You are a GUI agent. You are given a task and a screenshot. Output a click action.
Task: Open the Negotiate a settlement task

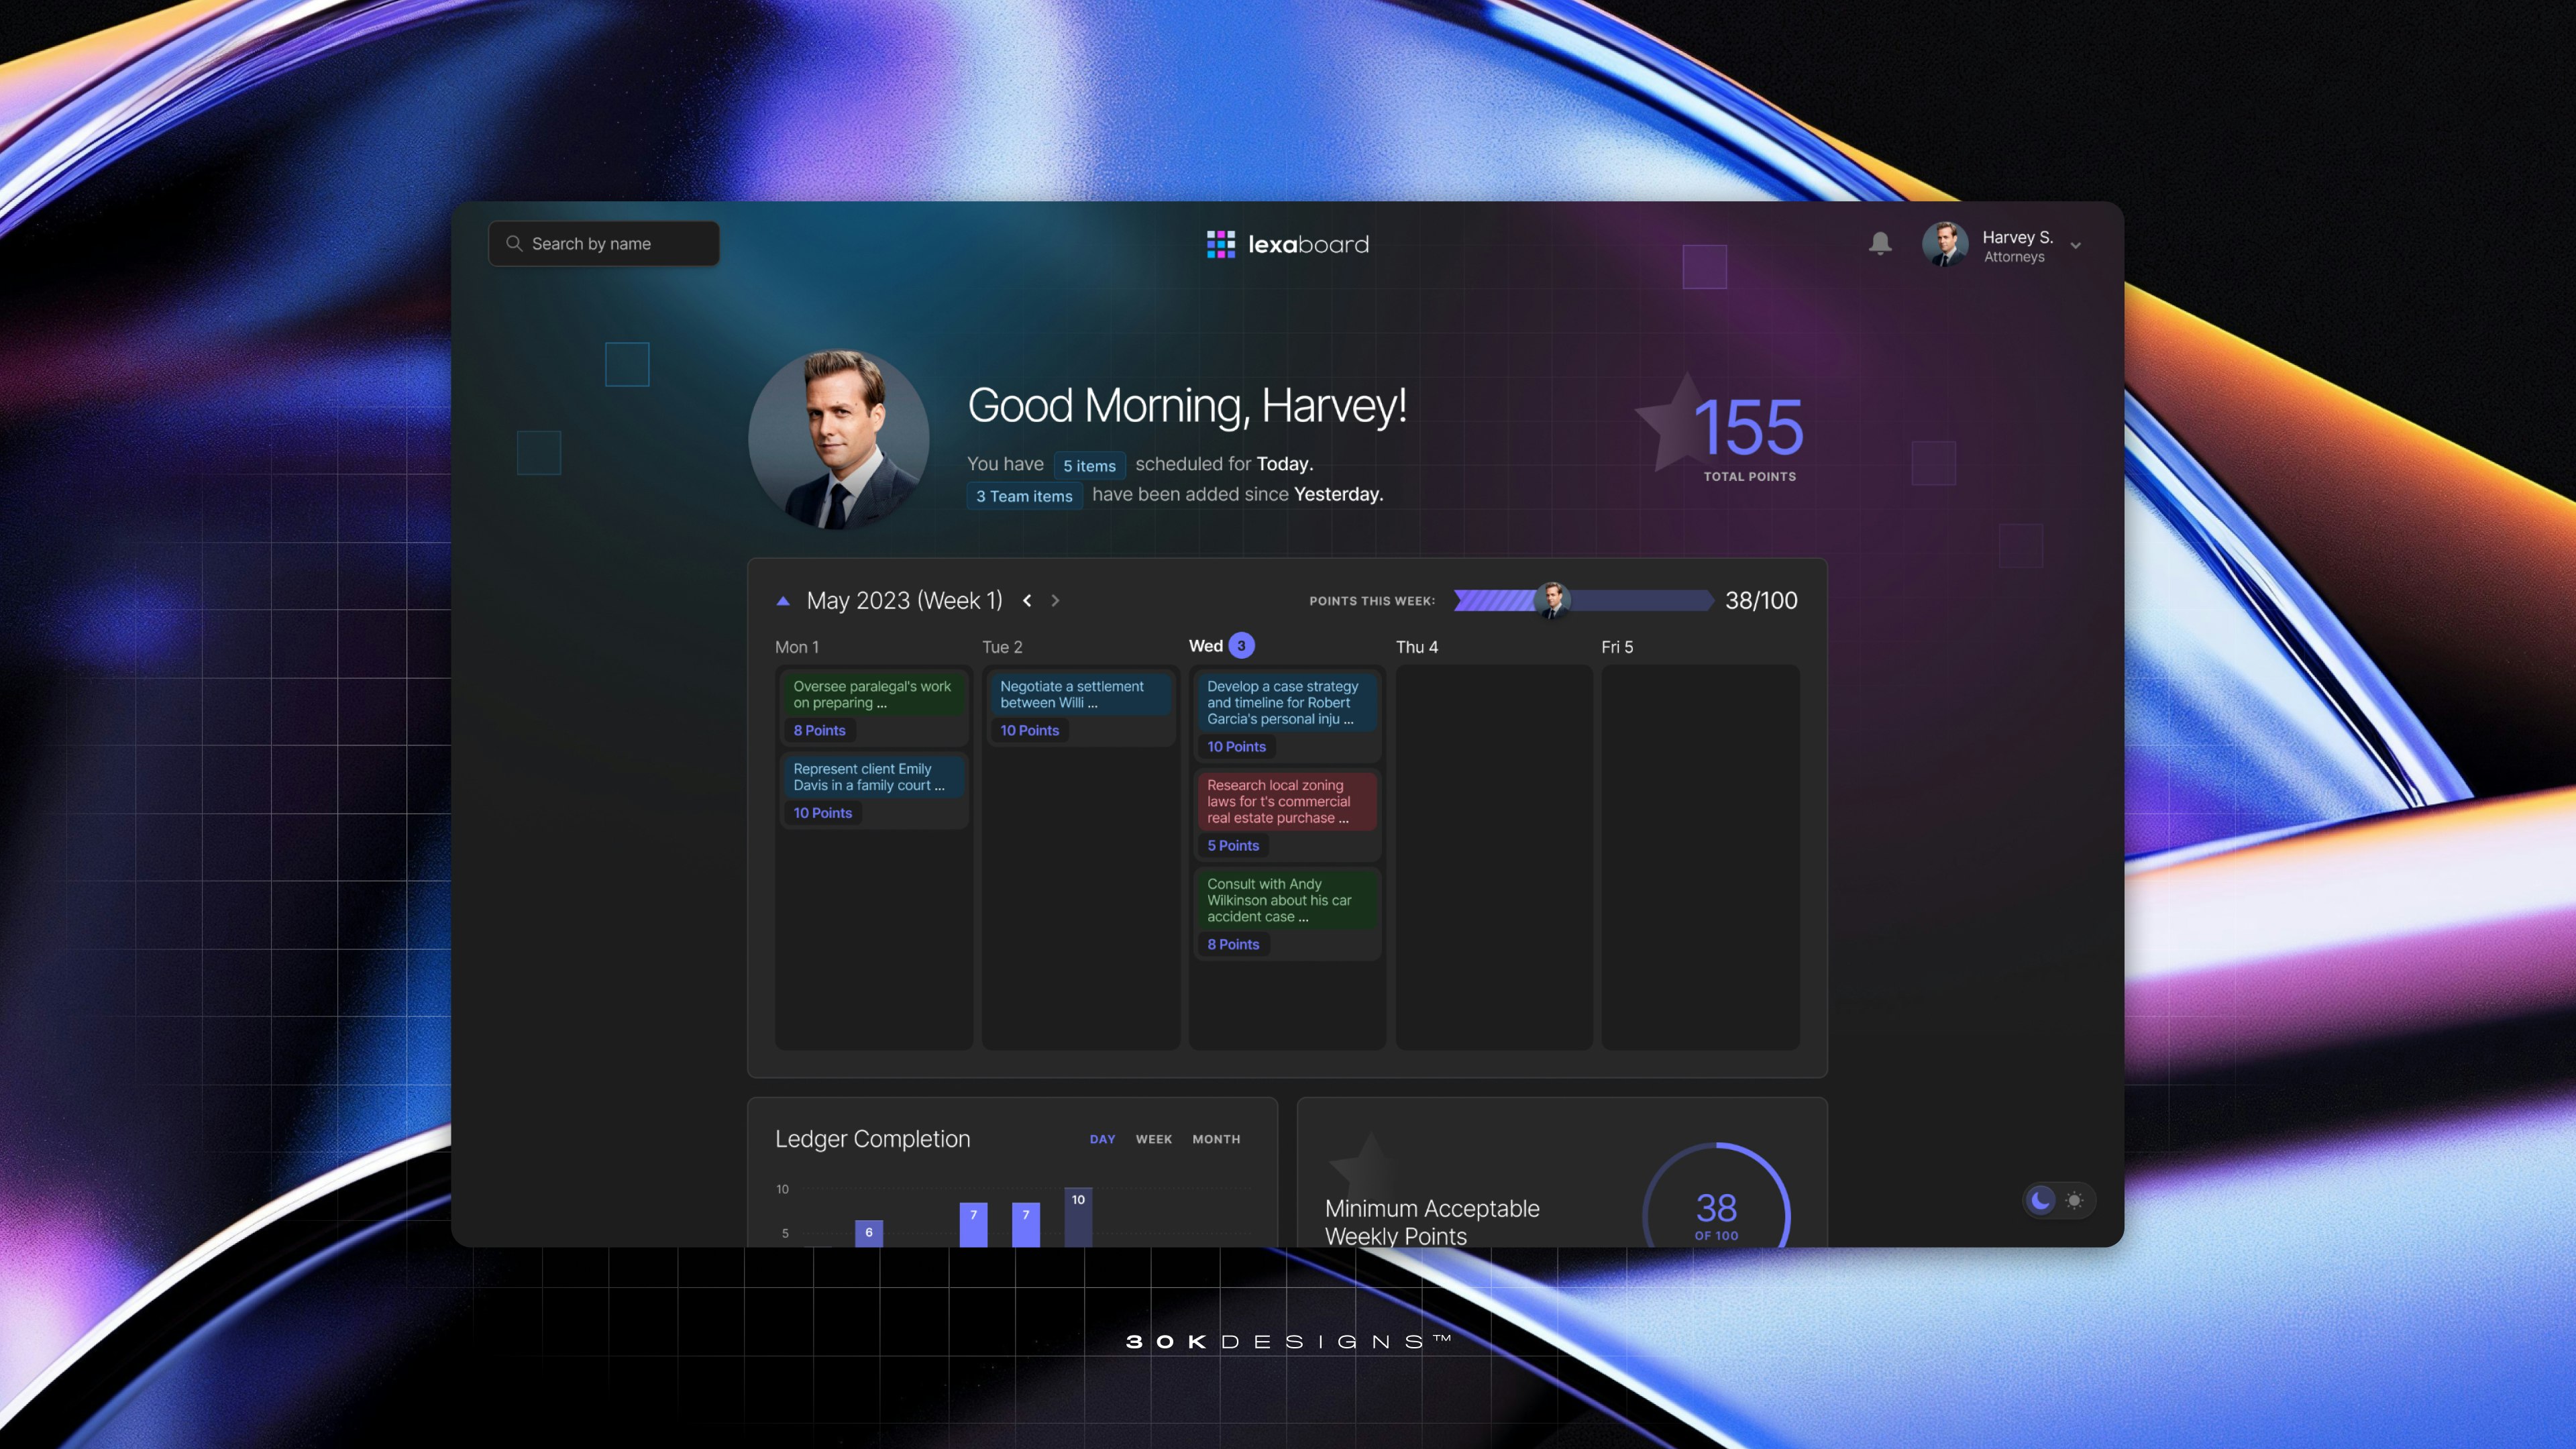(1080, 695)
